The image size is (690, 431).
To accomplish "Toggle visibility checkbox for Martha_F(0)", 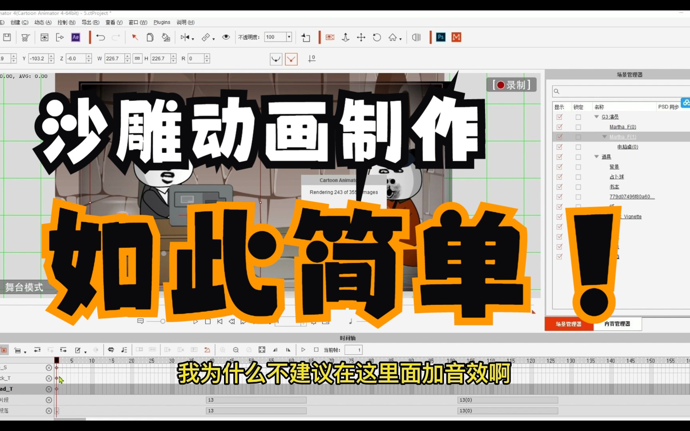I will (559, 127).
